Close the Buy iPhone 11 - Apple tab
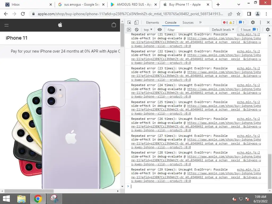This screenshot has width=272, height=204. [208, 5]
